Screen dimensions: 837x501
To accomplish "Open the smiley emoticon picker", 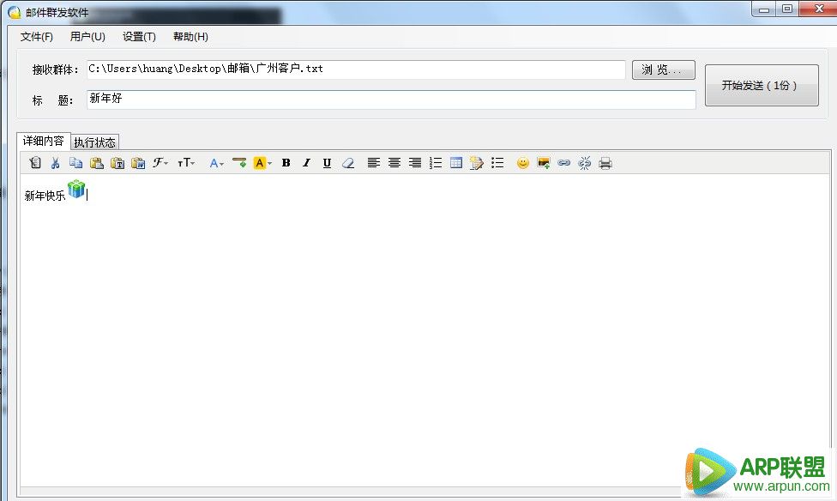I will pyautogui.click(x=523, y=163).
